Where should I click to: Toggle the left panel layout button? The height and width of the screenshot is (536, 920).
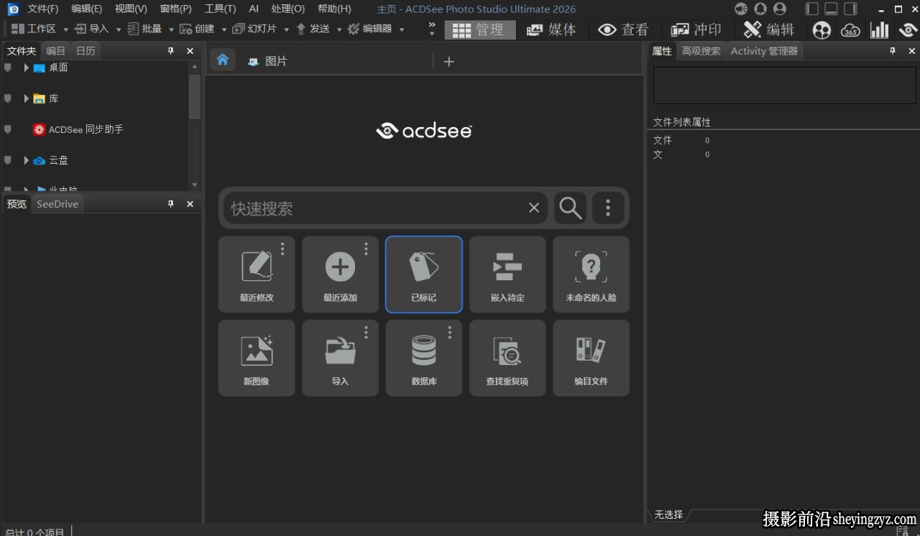click(x=811, y=9)
